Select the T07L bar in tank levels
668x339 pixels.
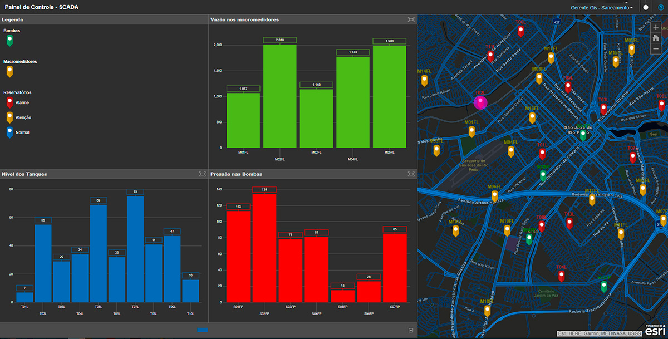pos(135,249)
